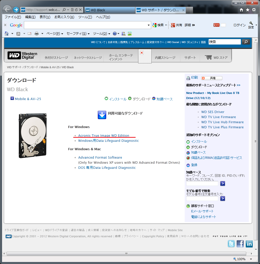Open the WD SES Driver link
The image size is (260, 264).
[213, 112]
